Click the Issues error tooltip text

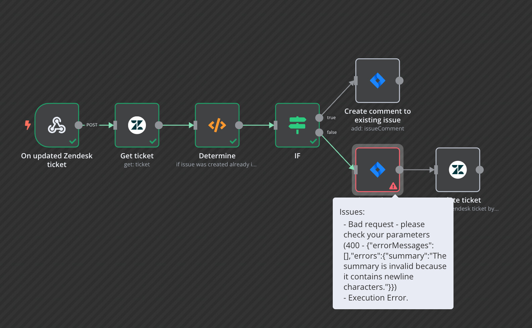(x=393, y=255)
